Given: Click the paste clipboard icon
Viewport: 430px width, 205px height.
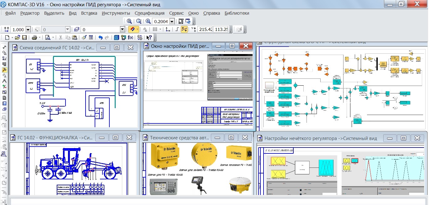Looking at the screenshot, I should [x=74, y=37].
